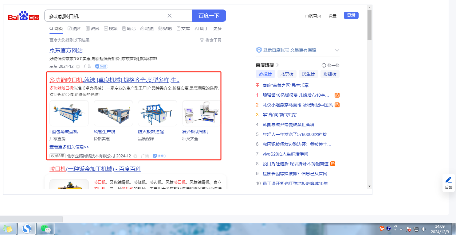Expand the 登录百度帐号 panel chevron
This screenshot has height=235, width=456.
(x=337, y=50)
